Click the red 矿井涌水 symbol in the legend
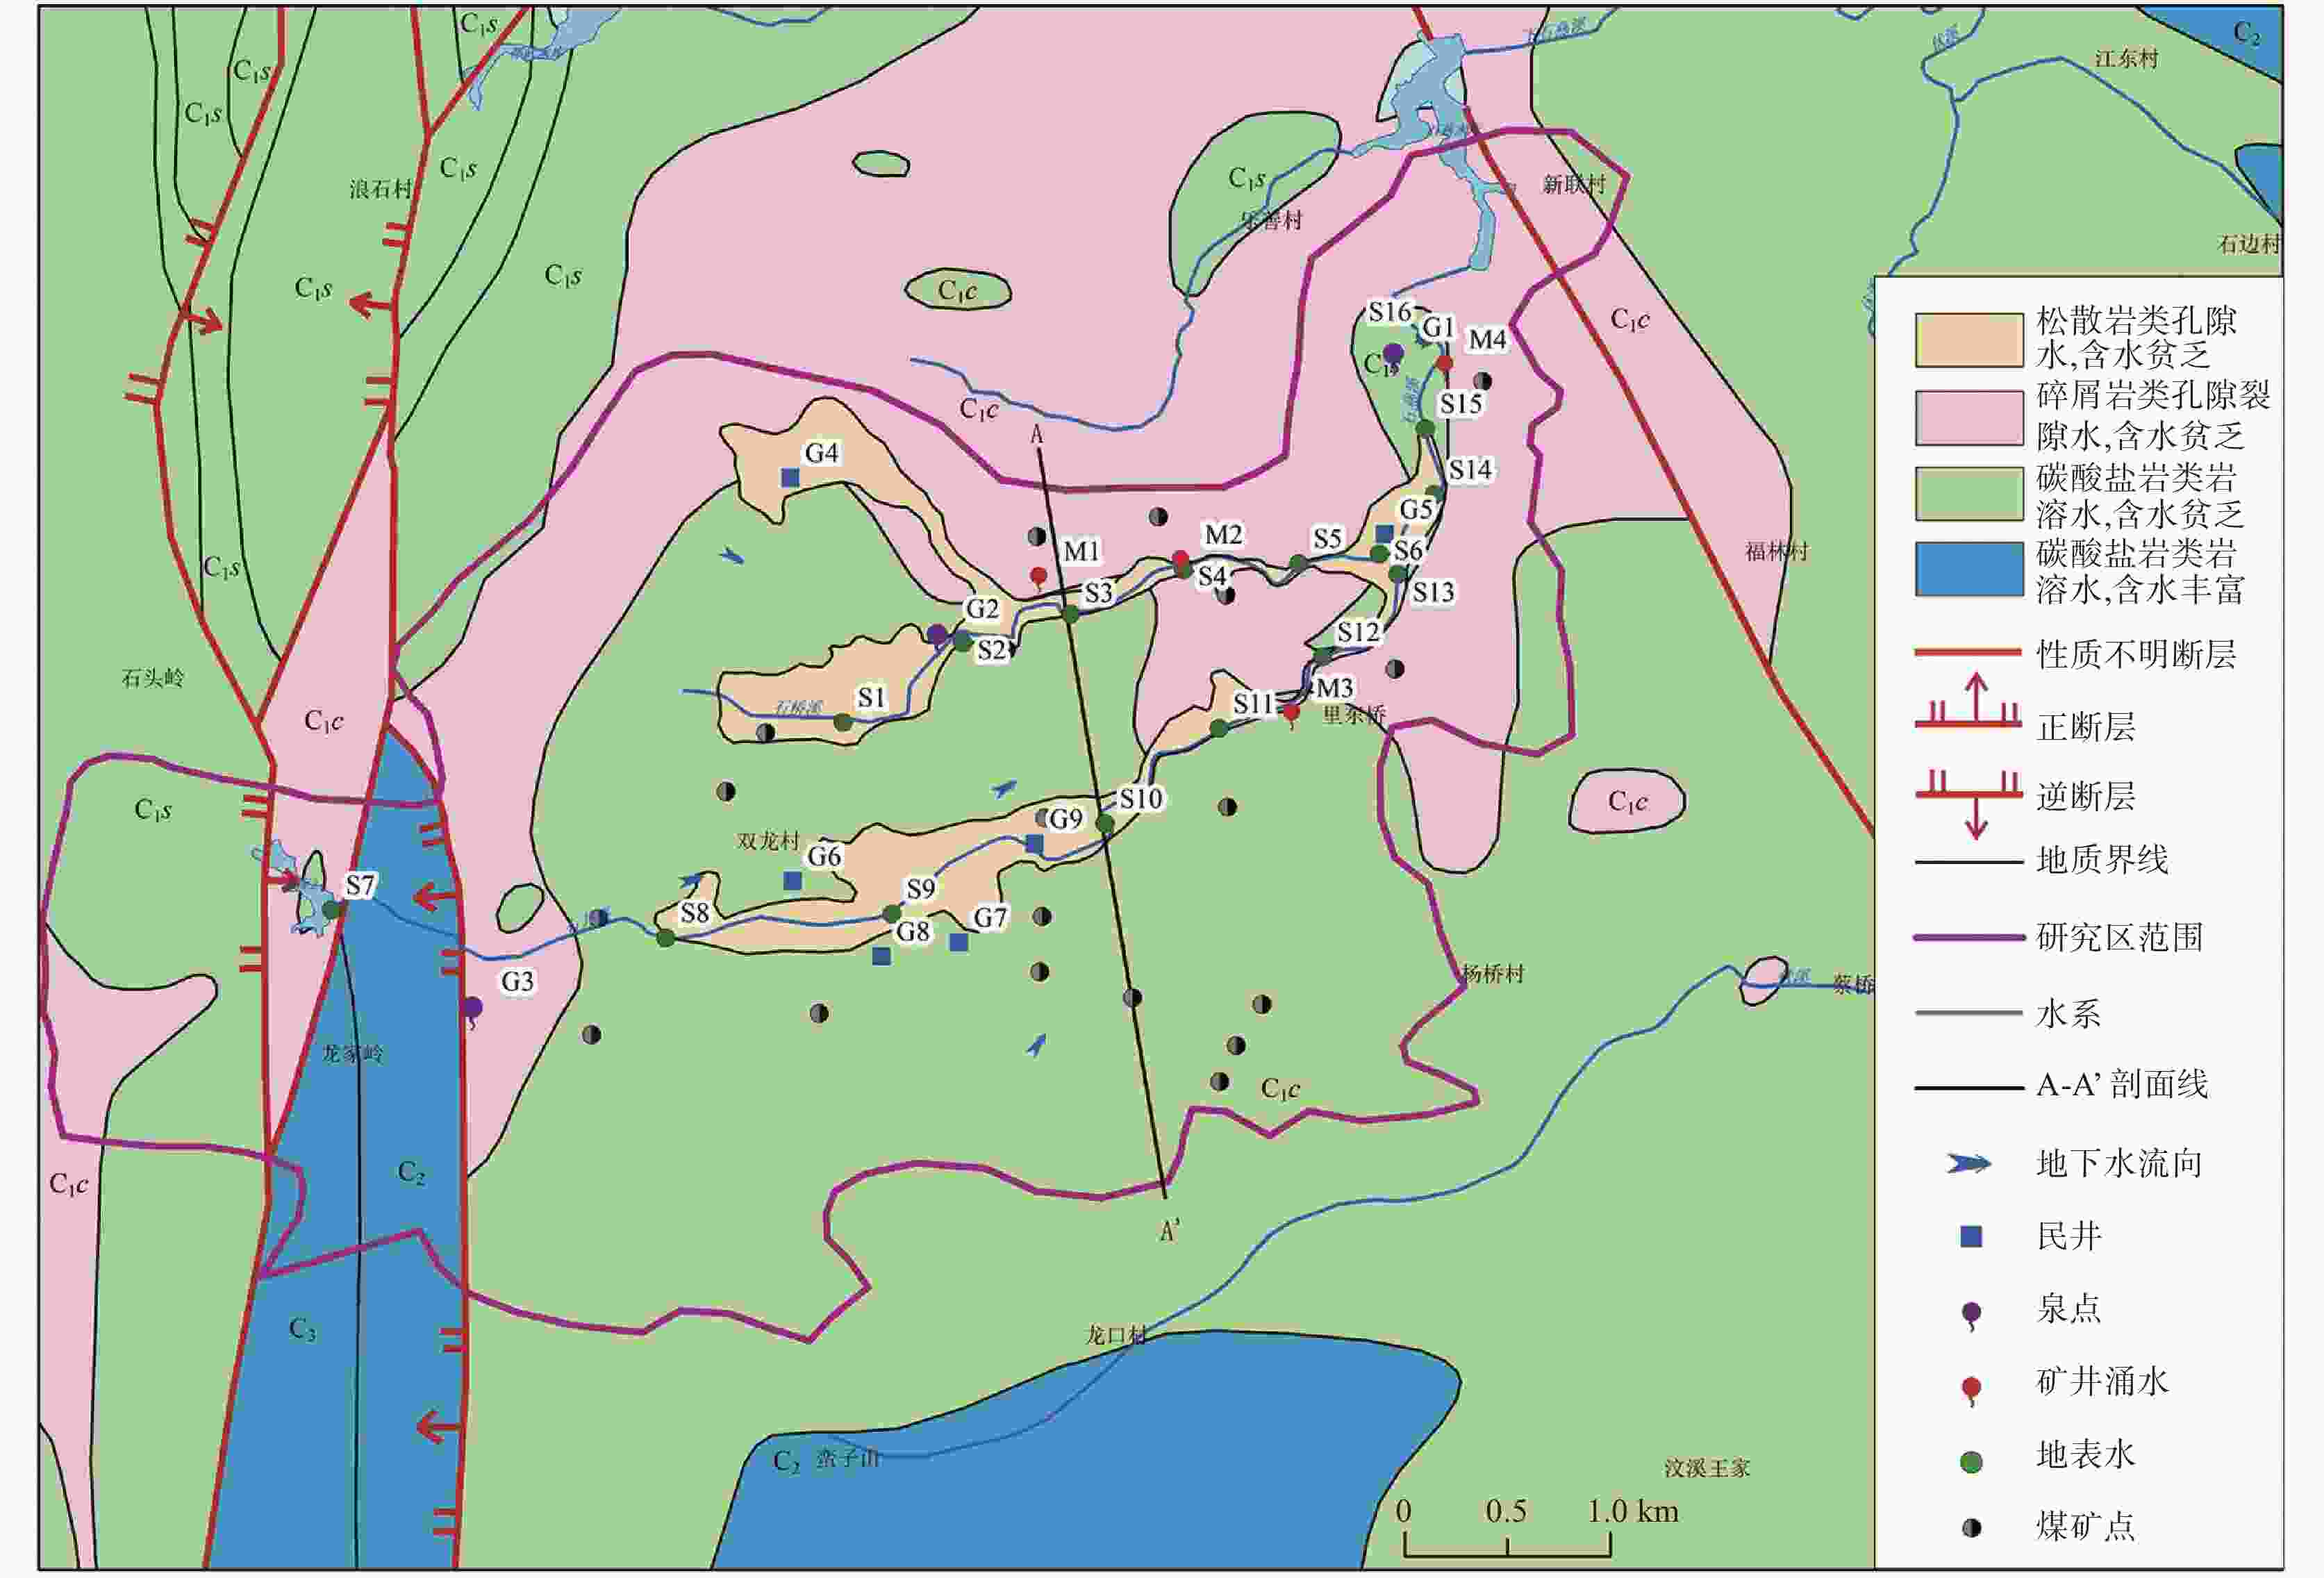 point(1971,1387)
